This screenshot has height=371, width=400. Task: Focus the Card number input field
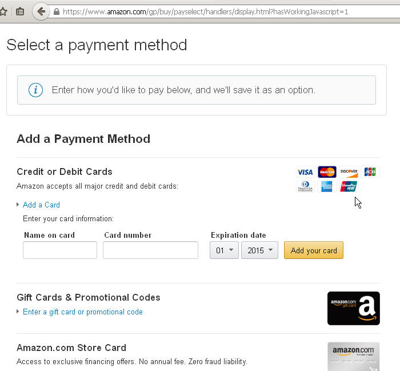(150, 250)
